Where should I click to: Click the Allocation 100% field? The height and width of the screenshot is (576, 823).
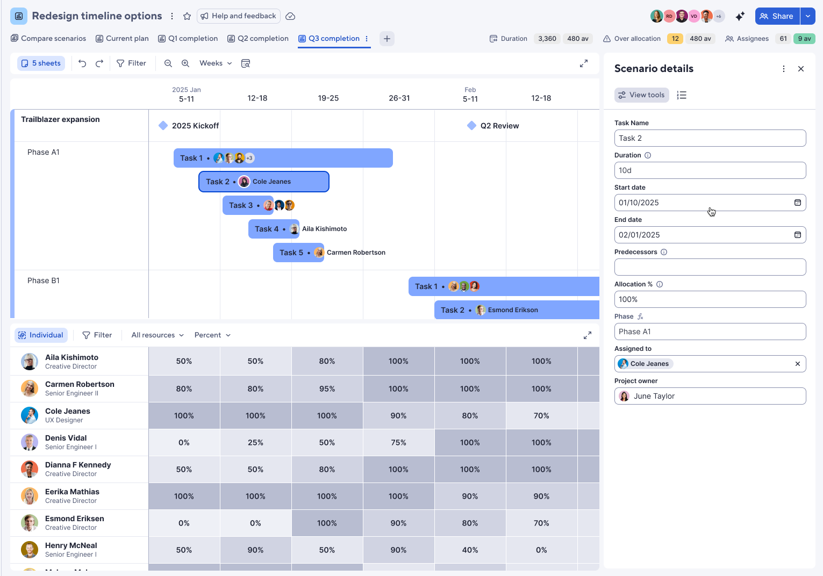[x=710, y=299]
